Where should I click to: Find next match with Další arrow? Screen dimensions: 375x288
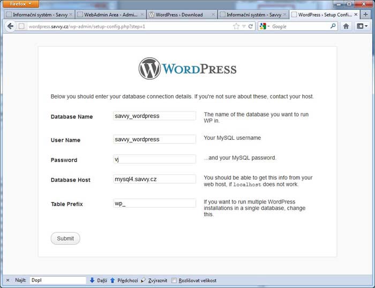coord(98,280)
